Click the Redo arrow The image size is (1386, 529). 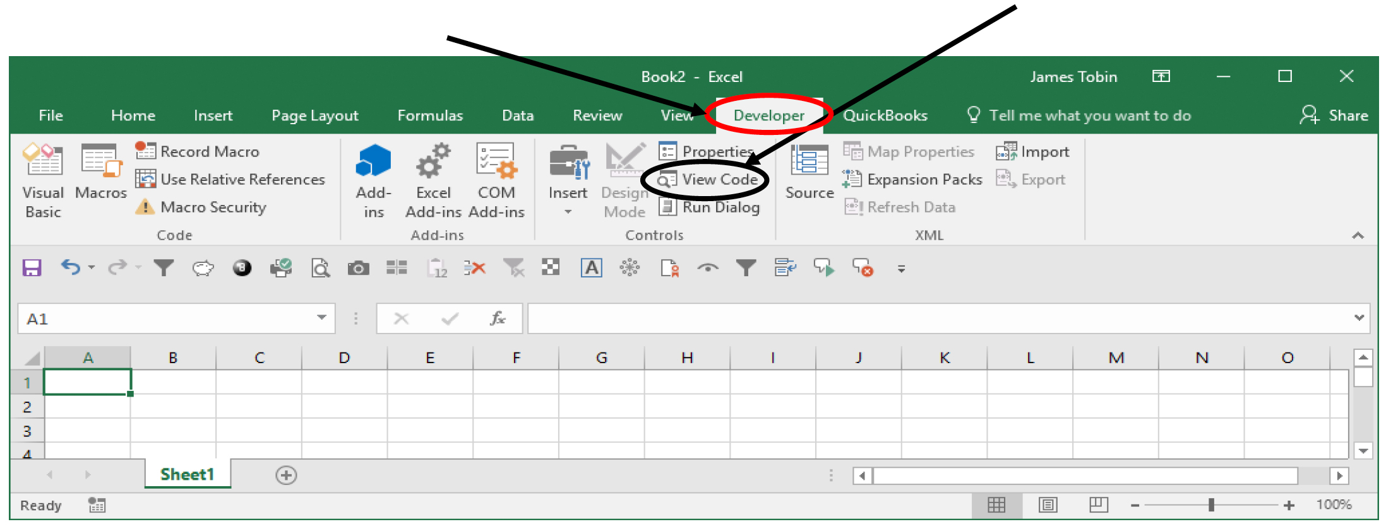pos(117,268)
